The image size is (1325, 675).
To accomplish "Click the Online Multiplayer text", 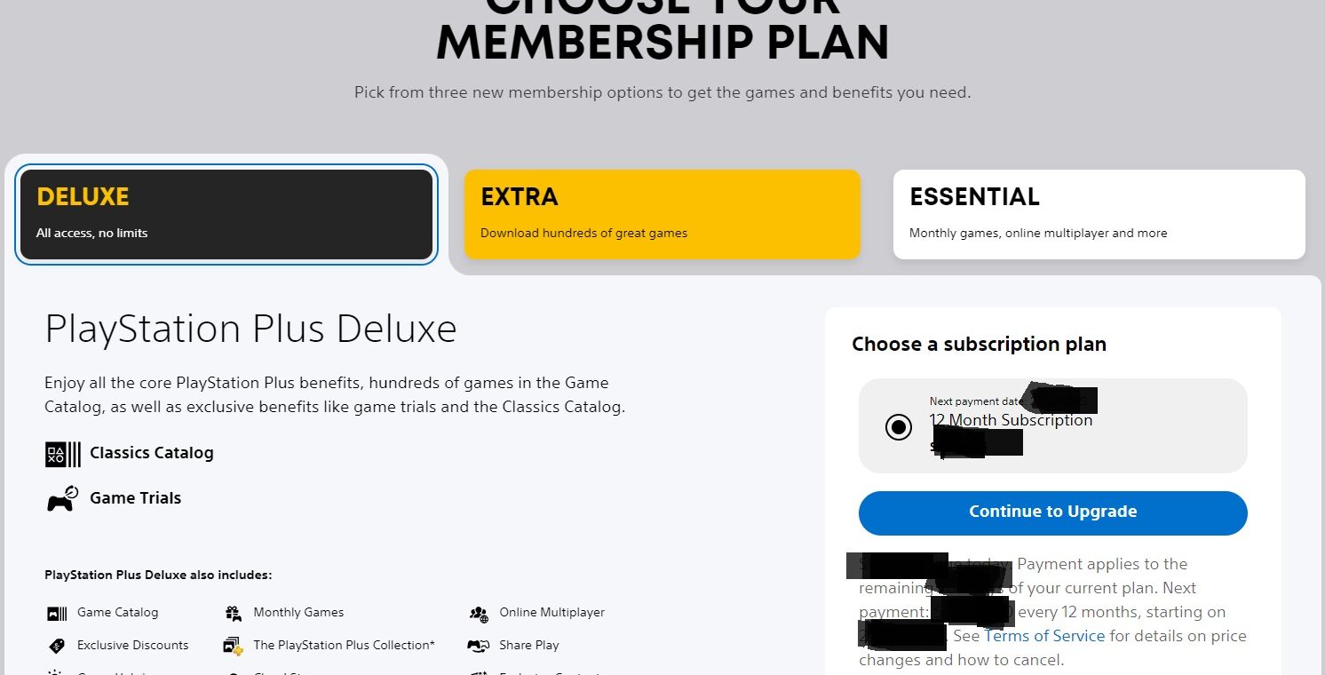I will point(552,612).
